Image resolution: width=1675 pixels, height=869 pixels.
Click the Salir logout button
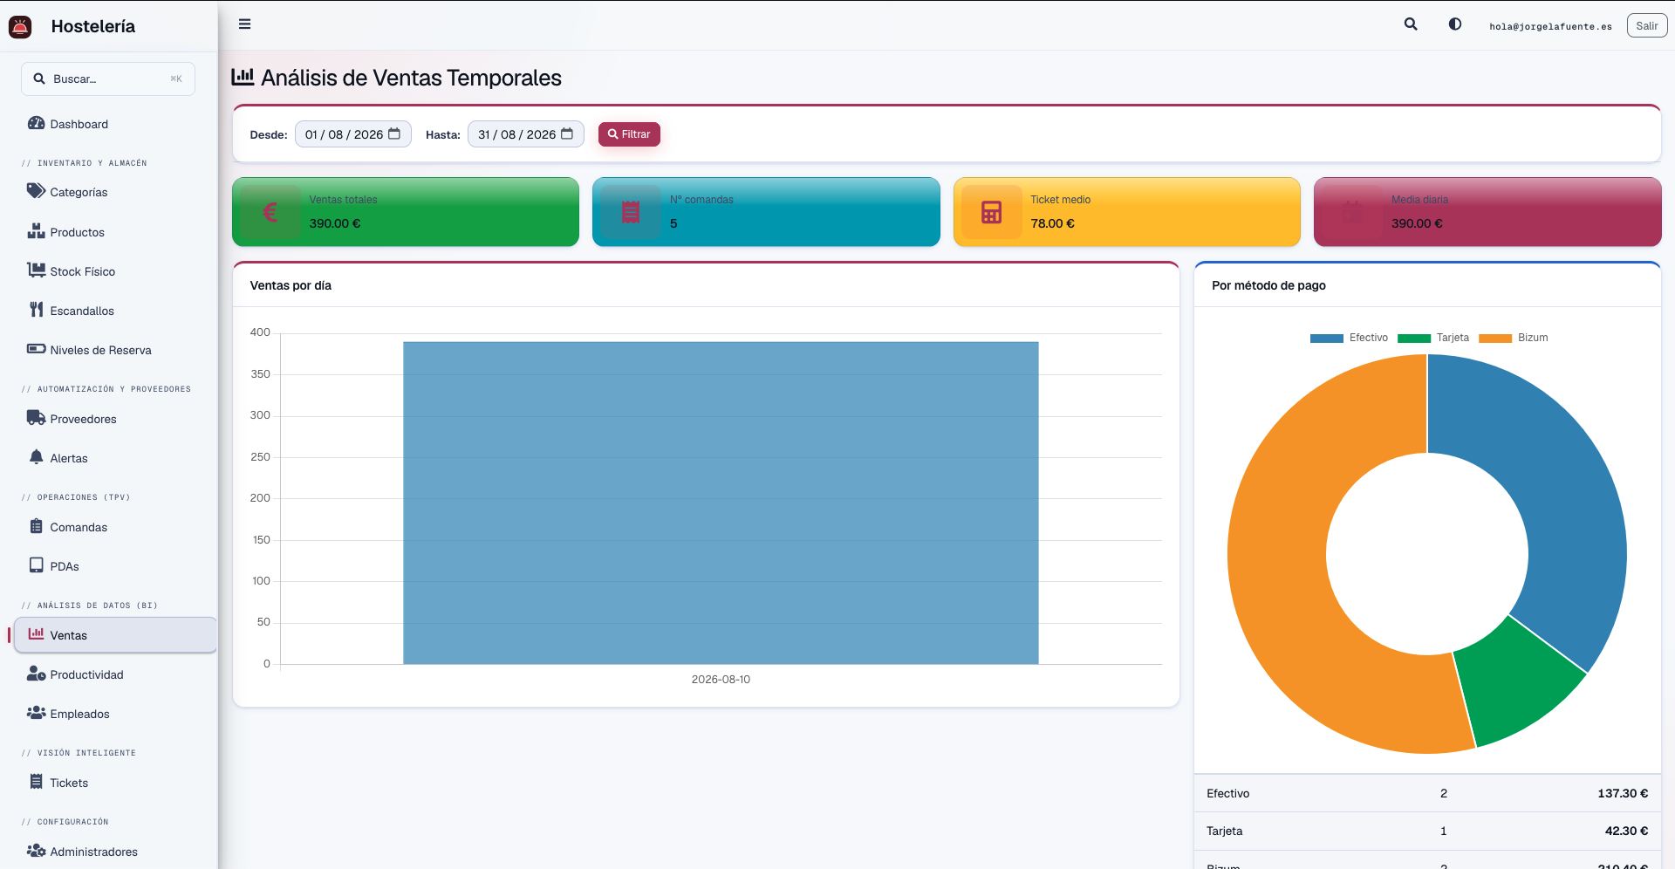pyautogui.click(x=1647, y=25)
